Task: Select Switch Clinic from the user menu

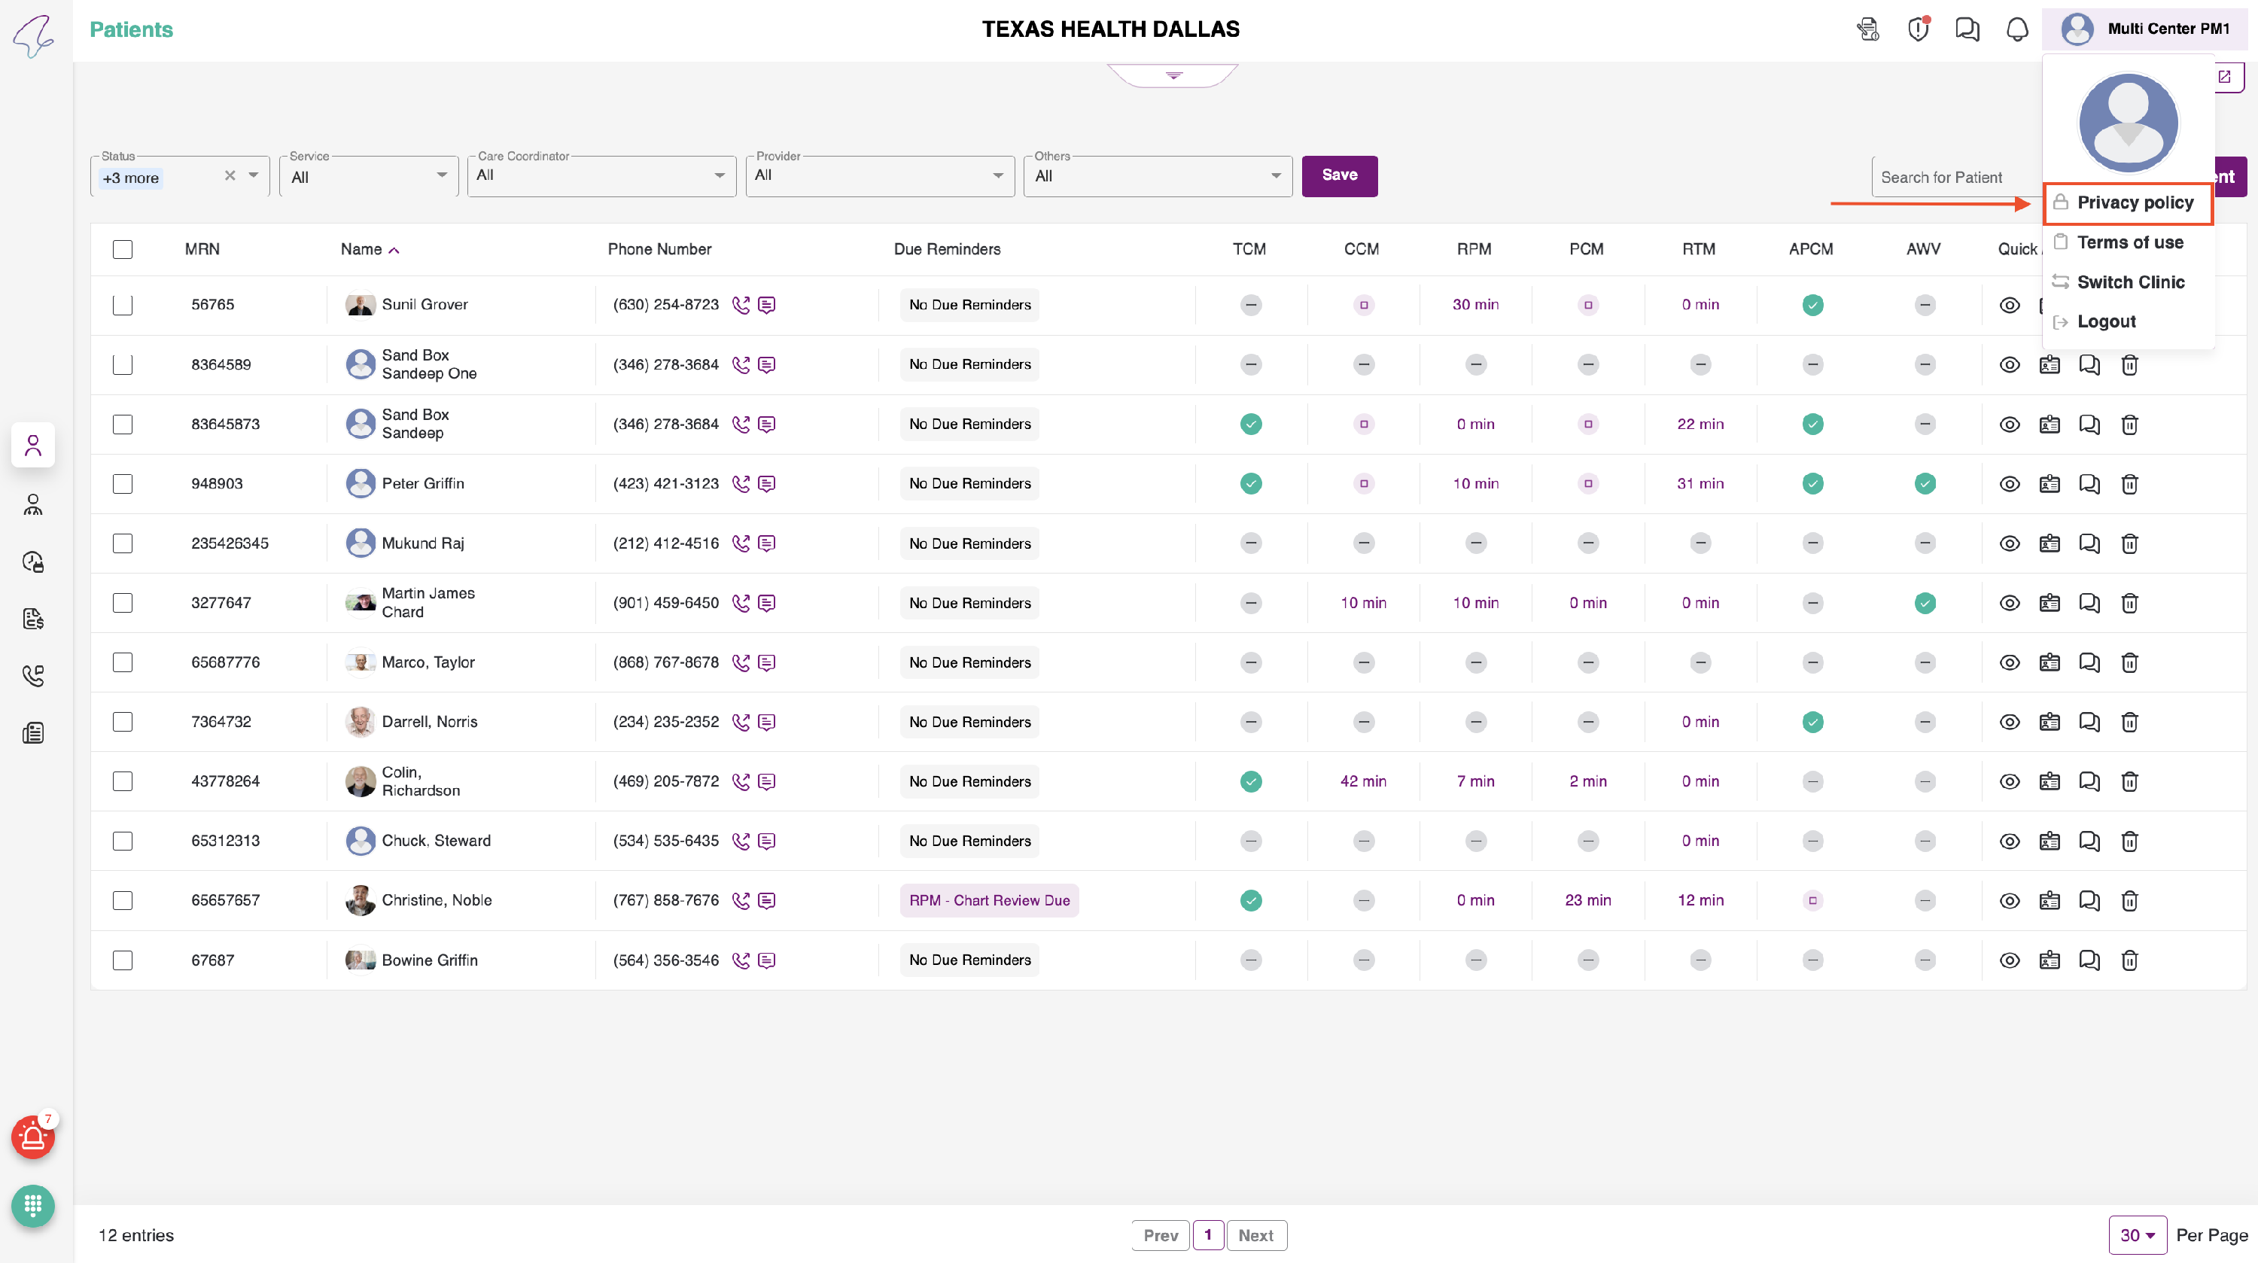Action: (2130, 282)
